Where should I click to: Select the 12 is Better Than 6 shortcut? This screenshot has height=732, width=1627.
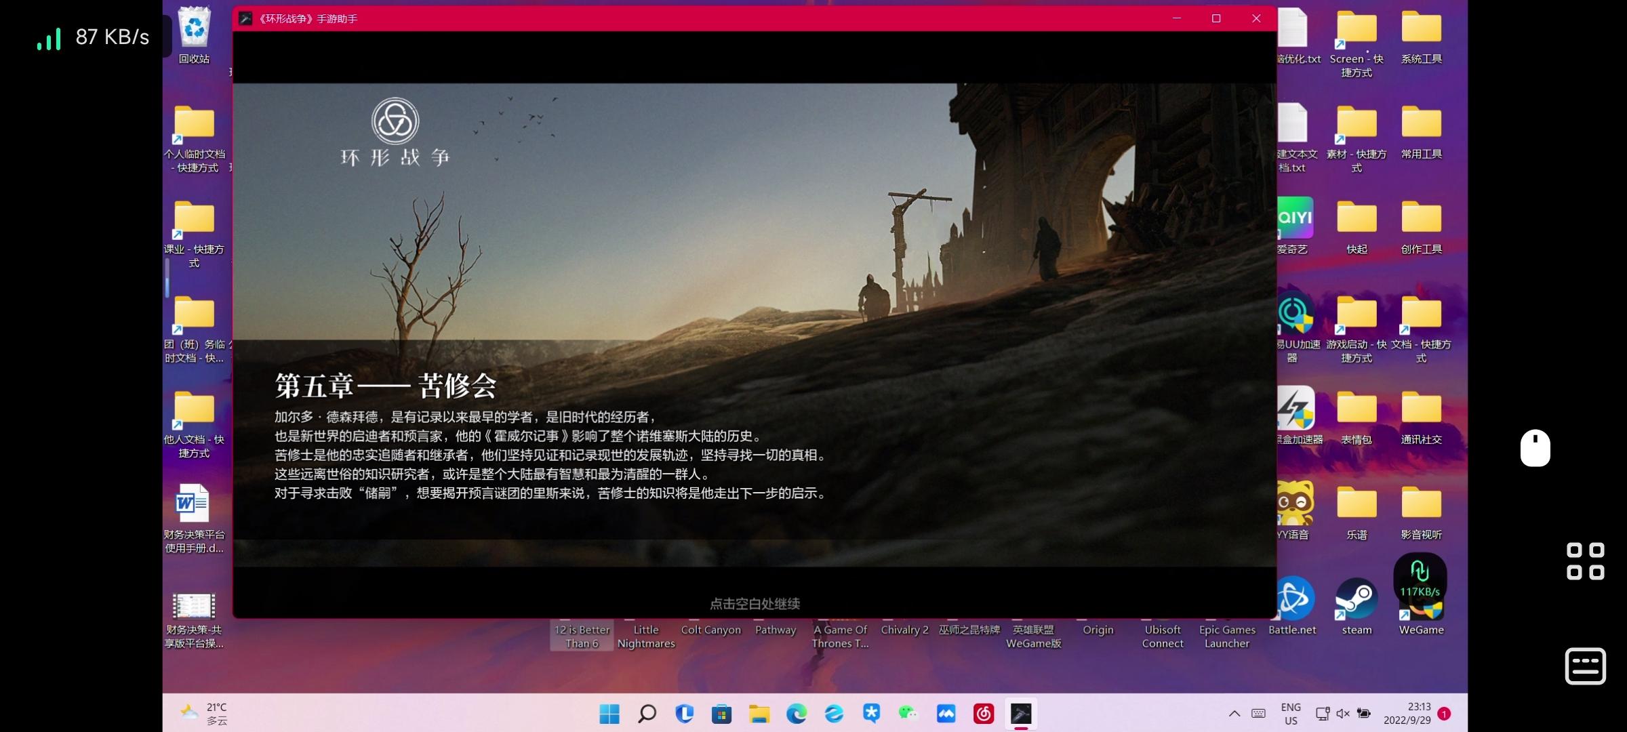click(582, 636)
